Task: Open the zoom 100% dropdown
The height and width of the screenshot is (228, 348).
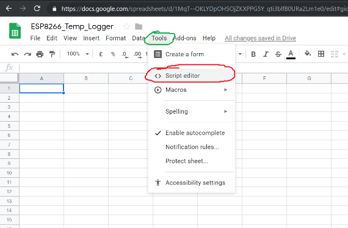Action: (x=78, y=54)
